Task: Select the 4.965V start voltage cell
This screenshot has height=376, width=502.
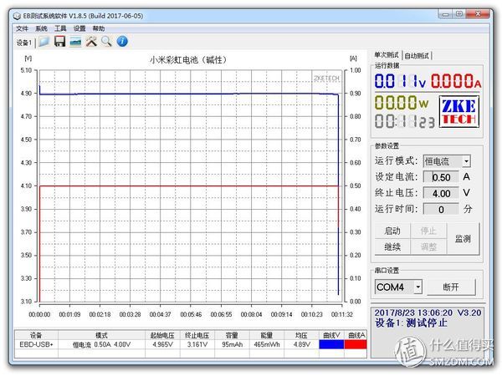Action: click(x=162, y=344)
